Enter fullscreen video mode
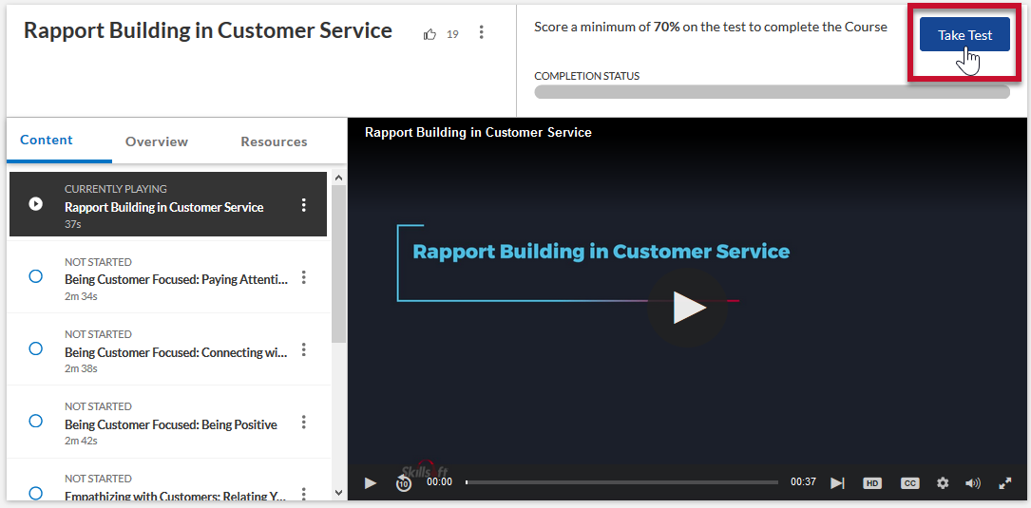This screenshot has height=508, width=1031. (x=1005, y=483)
